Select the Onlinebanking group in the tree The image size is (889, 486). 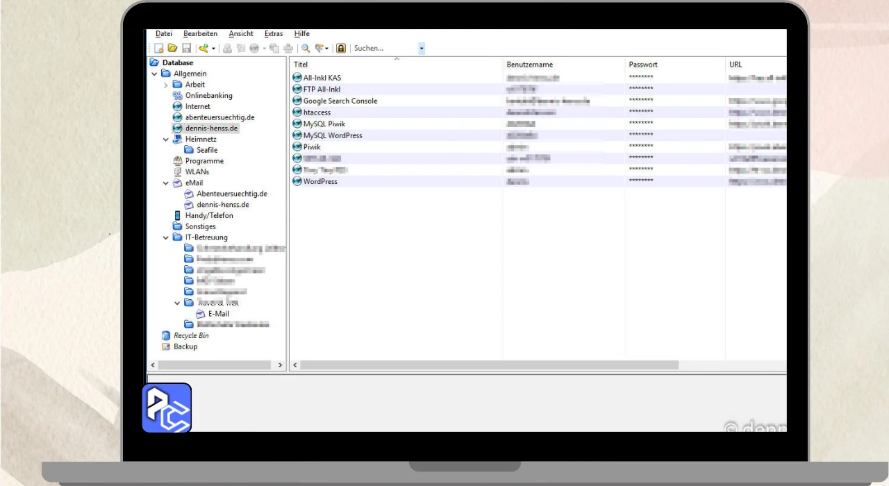pyautogui.click(x=208, y=96)
